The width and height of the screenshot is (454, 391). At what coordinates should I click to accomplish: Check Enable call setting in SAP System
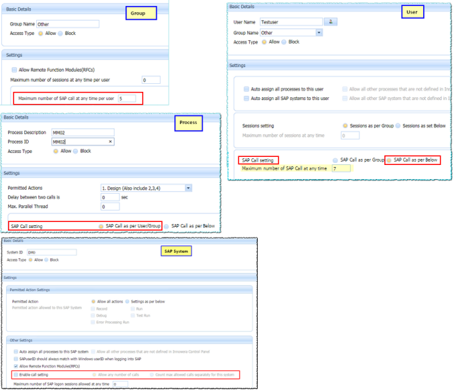click(x=16, y=374)
